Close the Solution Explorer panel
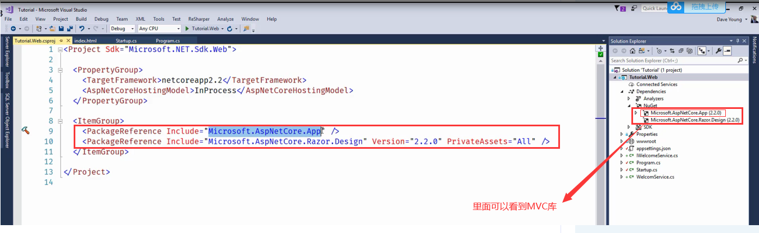This screenshot has height=233, width=759. point(744,41)
